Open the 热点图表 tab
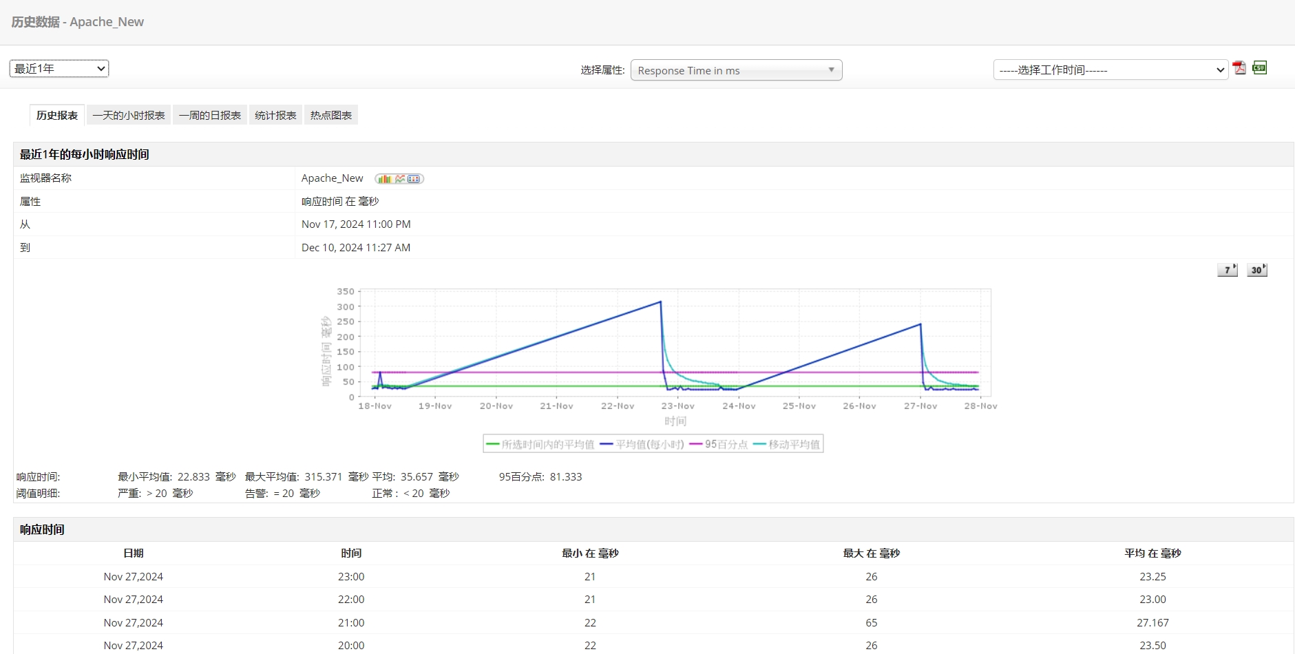This screenshot has height=654, width=1295. (330, 116)
